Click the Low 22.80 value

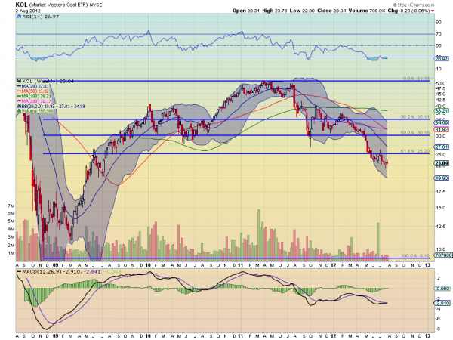[302, 11]
